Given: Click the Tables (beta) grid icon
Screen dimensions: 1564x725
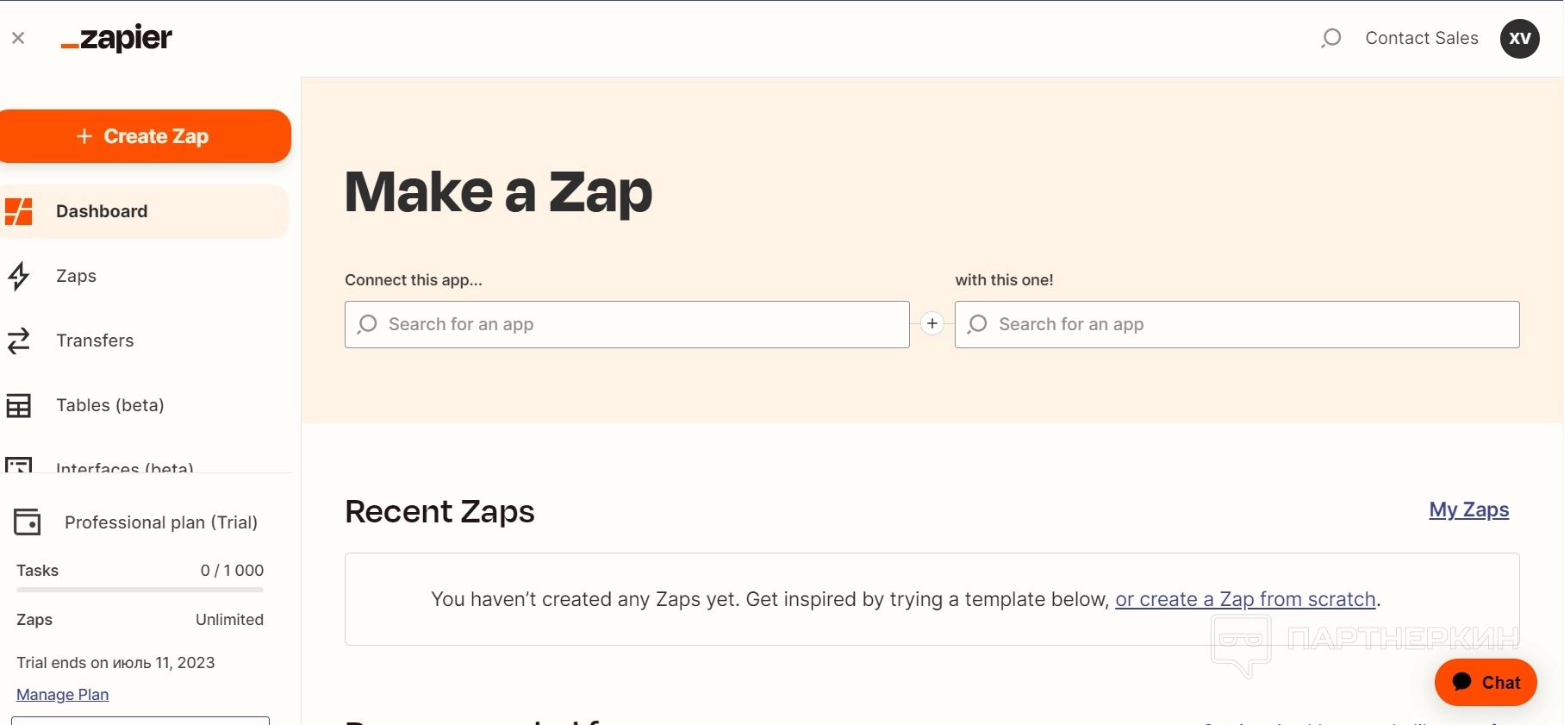Looking at the screenshot, I should (19, 405).
